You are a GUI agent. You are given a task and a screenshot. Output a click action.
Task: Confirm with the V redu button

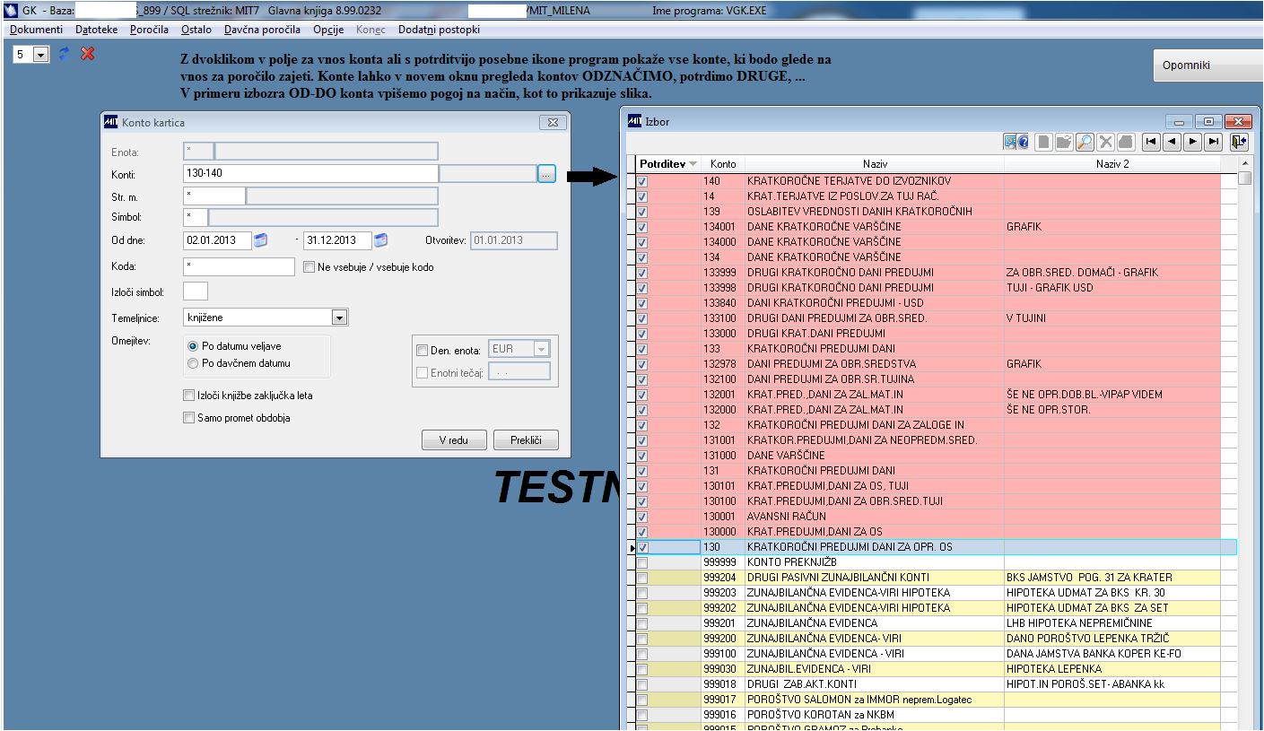455,440
